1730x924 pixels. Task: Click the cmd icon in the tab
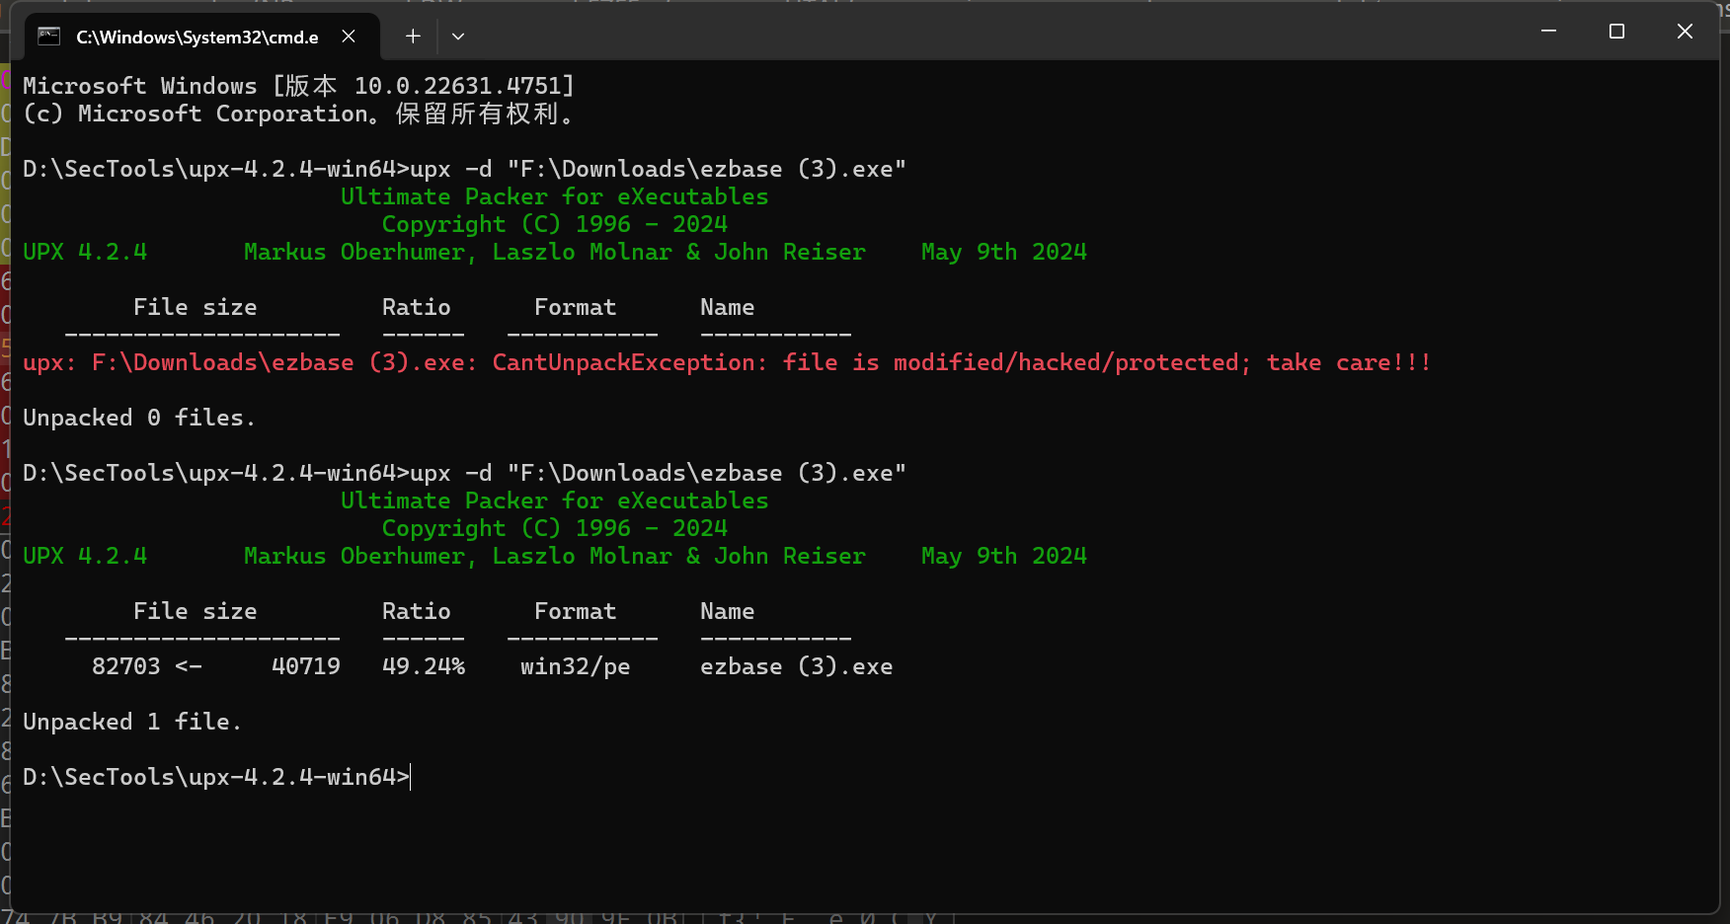[x=48, y=37]
